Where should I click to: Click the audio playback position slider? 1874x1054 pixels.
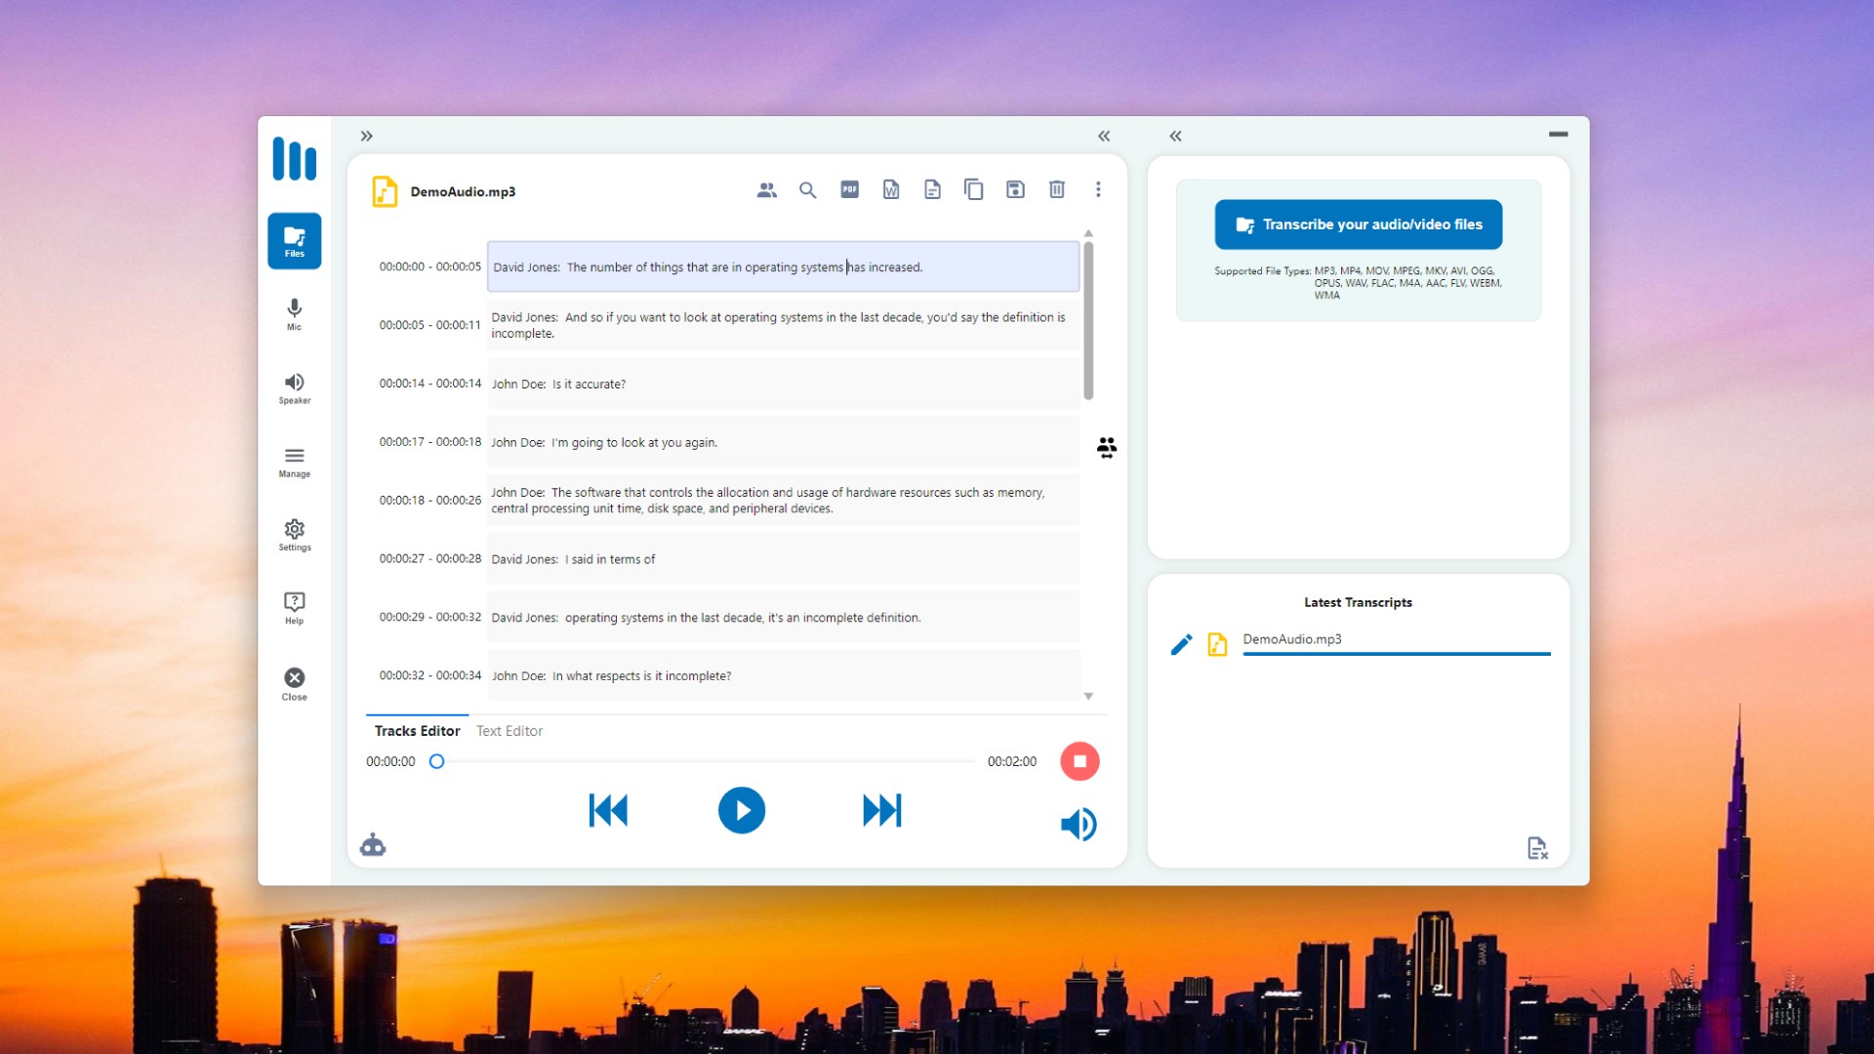pyautogui.click(x=705, y=761)
